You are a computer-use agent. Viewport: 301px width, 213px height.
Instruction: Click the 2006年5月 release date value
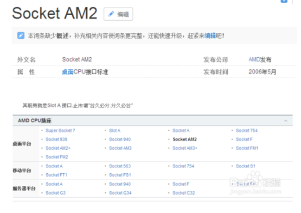263,72
